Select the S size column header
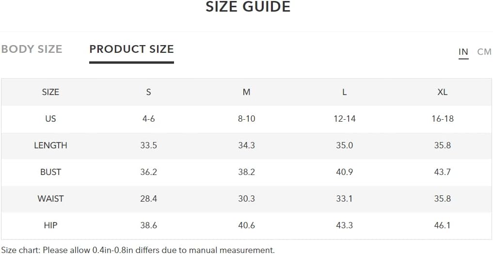 (x=149, y=92)
